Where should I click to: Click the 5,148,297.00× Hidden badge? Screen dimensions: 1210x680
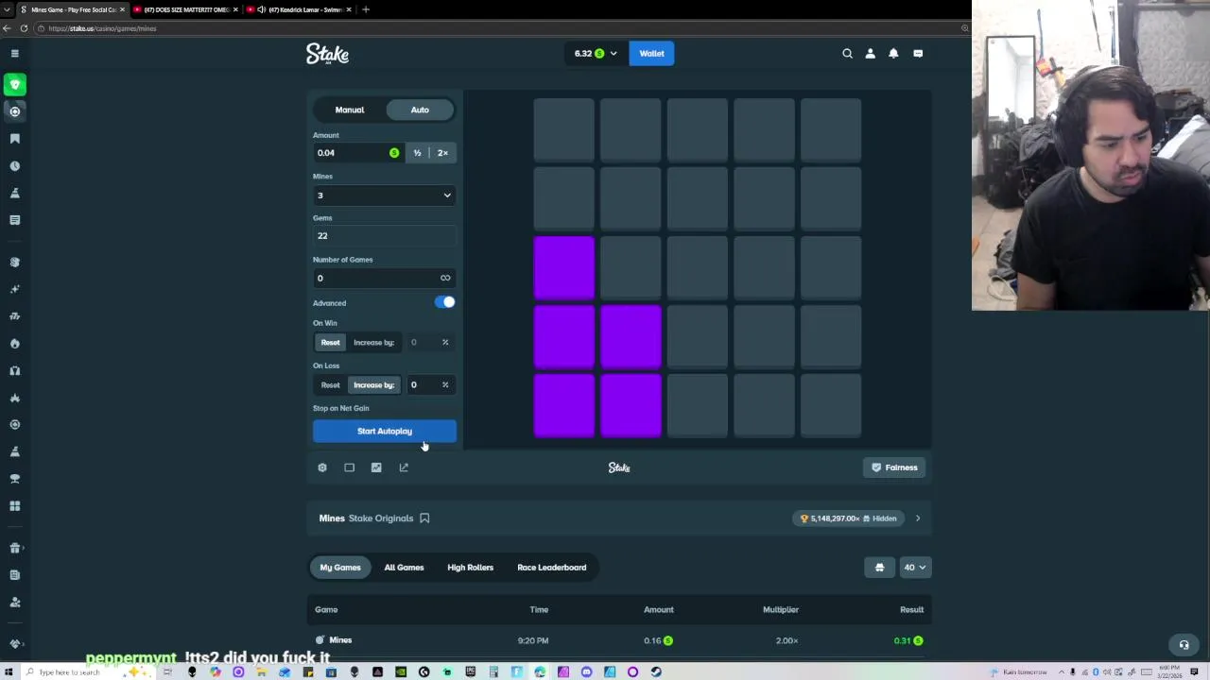pyautogui.click(x=848, y=518)
